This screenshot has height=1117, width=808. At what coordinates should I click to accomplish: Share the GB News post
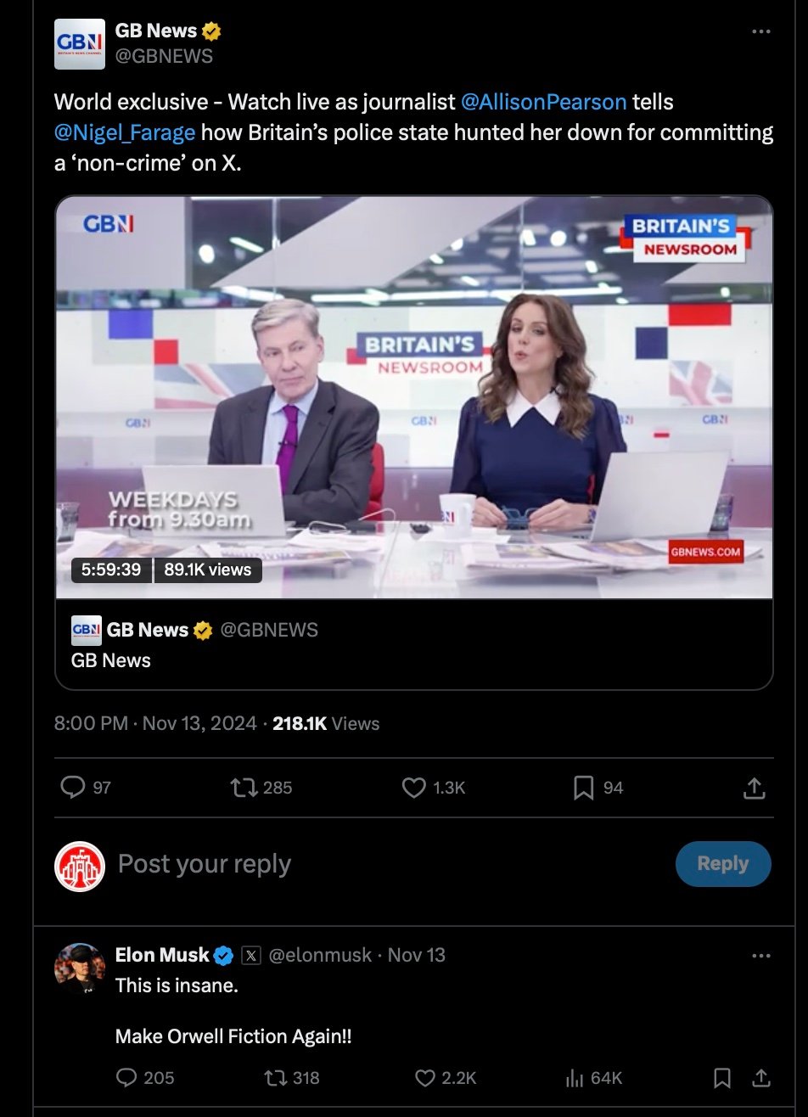(754, 788)
